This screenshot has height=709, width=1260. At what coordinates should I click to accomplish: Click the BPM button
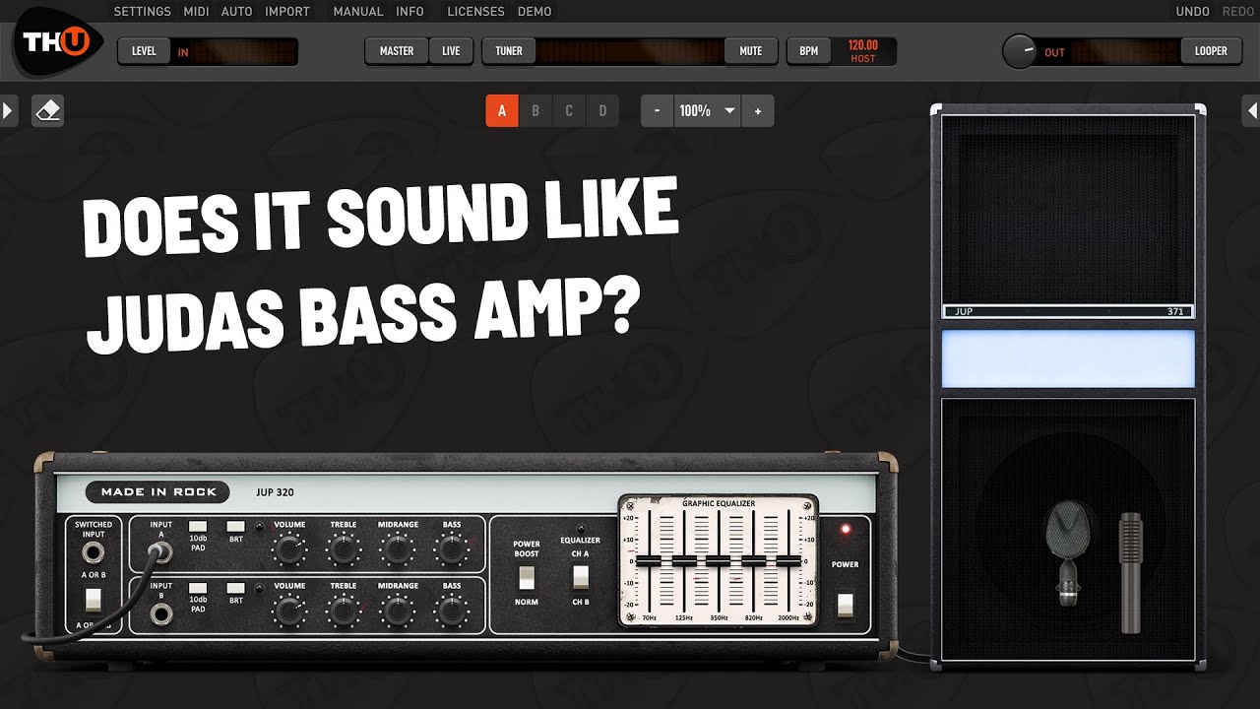[809, 51]
